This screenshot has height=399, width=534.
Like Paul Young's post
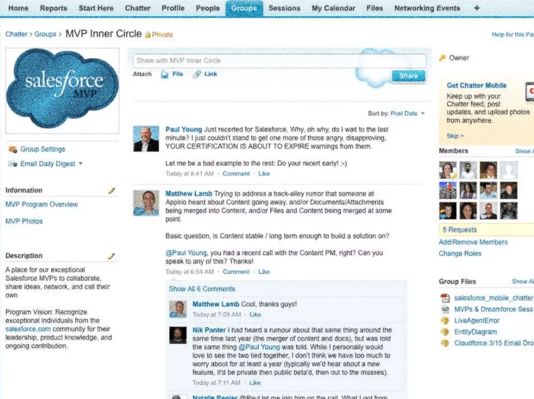coord(264,174)
